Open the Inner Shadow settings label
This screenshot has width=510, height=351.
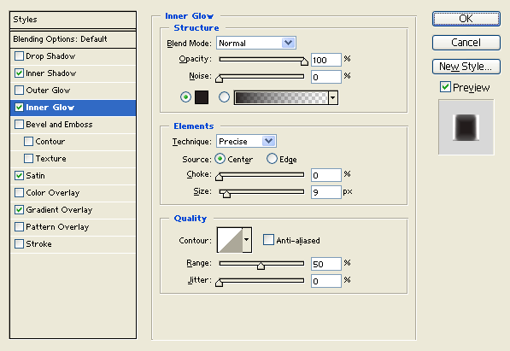click(50, 73)
